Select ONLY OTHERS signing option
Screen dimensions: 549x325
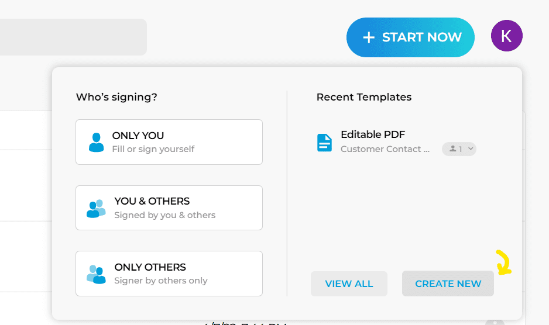coord(169,274)
